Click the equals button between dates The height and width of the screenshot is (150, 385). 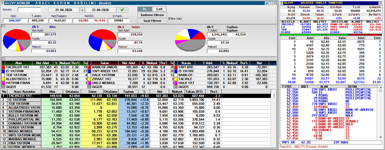click(82, 10)
